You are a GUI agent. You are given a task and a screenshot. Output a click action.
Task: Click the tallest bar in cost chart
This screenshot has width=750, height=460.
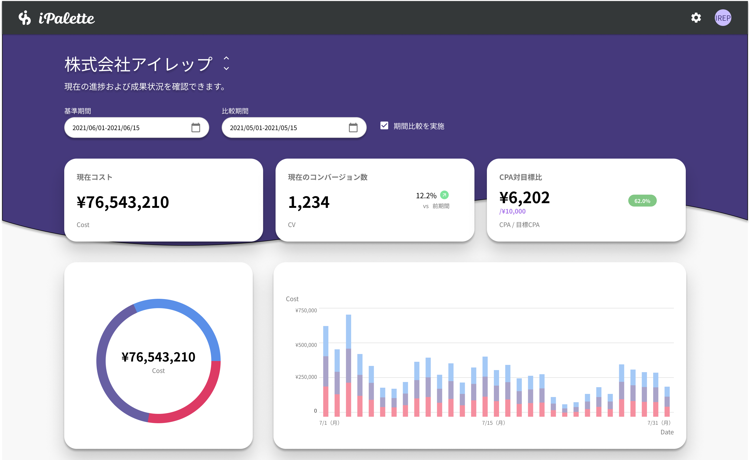click(349, 366)
